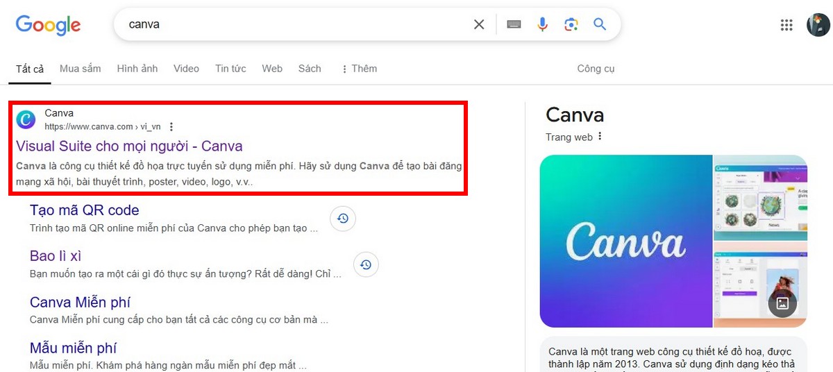Open the options dots beside Trang web
Image resolution: width=833 pixels, height=372 pixels.
600,136
